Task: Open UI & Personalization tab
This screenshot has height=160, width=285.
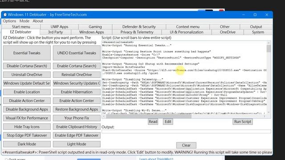Action: pyautogui.click(x=187, y=32)
